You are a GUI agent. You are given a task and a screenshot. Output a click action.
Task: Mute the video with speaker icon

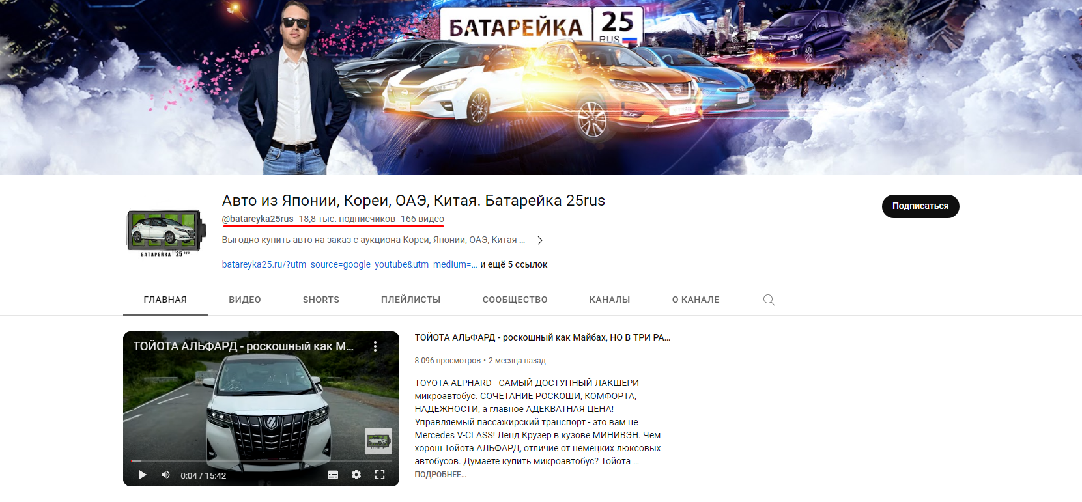165,475
